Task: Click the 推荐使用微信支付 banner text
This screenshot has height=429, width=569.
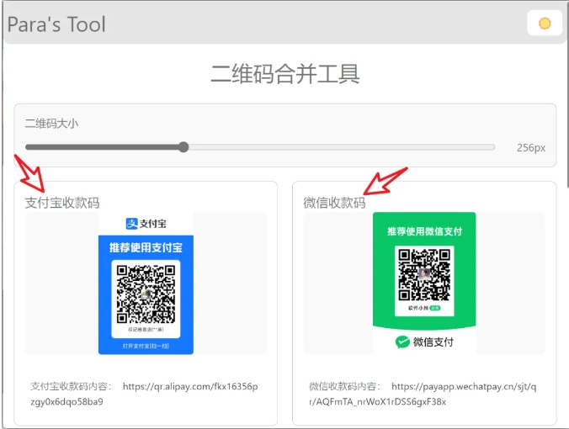Action: (x=424, y=231)
